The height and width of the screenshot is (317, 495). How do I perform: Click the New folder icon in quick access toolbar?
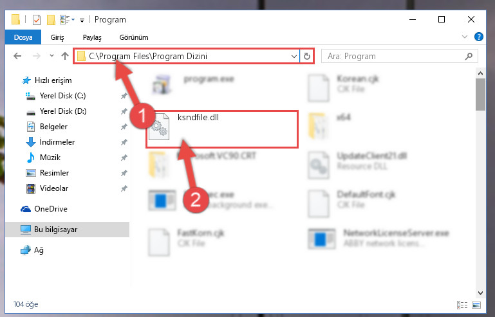(x=51, y=20)
